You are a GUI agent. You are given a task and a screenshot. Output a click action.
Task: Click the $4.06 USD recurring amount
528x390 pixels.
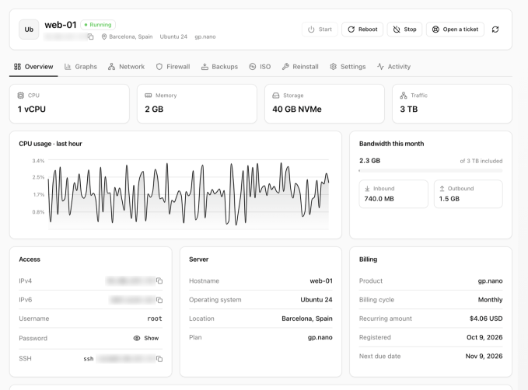point(486,319)
